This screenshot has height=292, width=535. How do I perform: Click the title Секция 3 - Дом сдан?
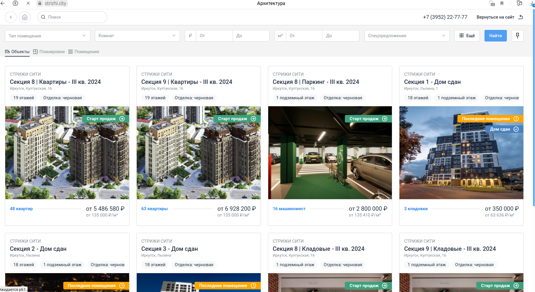tap(170, 249)
